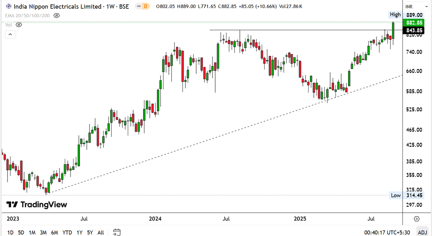This screenshot has height=236, width=432.
Task: Click the 385.00 price axis label
Action: click(x=414, y=161)
